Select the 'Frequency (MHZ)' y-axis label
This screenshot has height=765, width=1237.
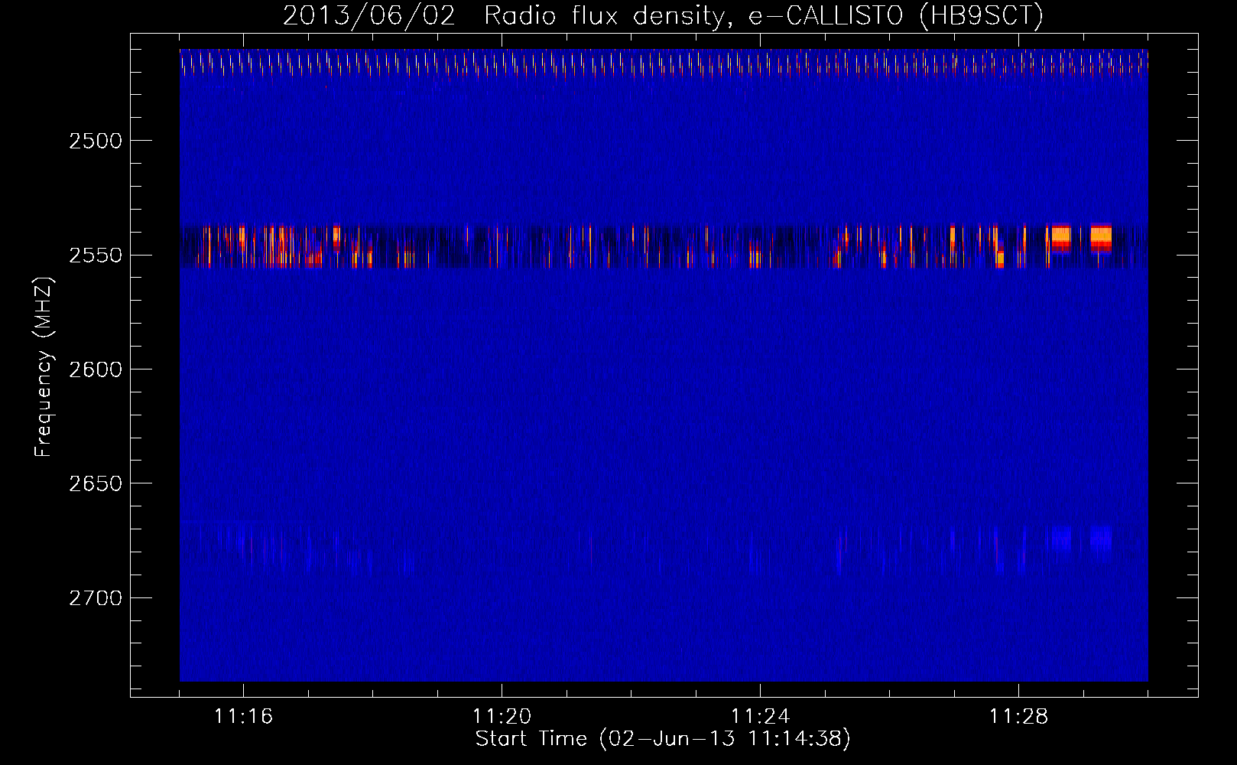pyautogui.click(x=44, y=367)
